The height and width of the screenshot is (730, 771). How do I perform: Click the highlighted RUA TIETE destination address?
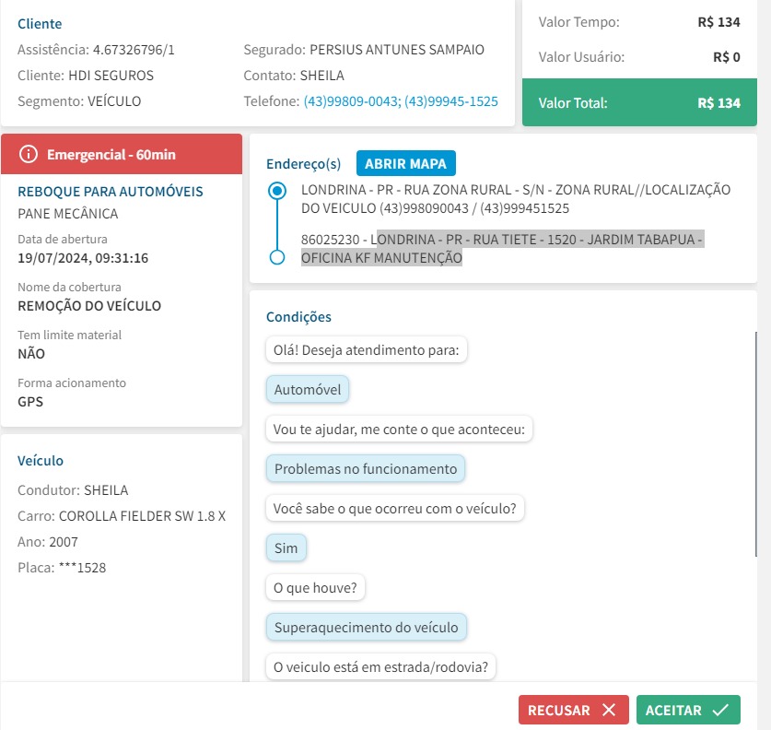coord(502,249)
